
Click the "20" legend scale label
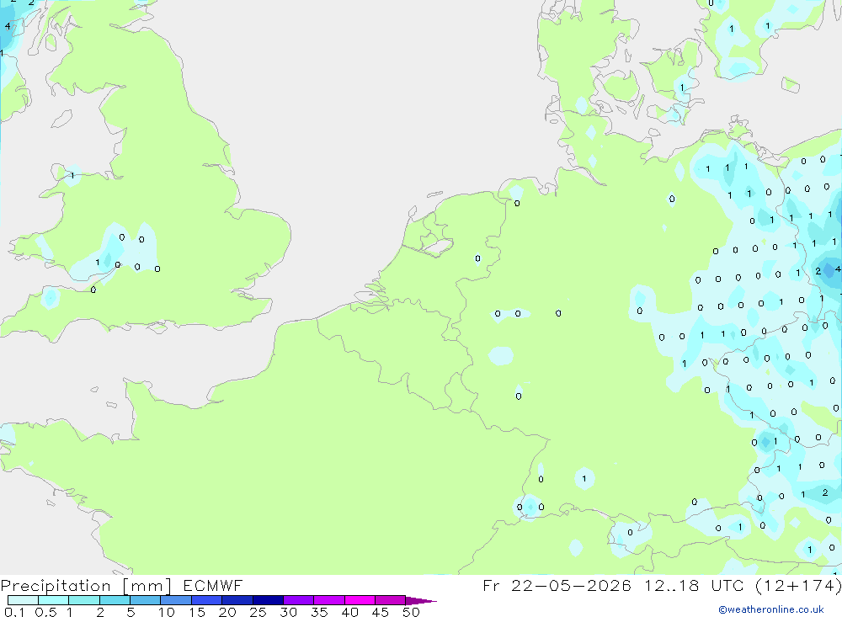coord(227,612)
